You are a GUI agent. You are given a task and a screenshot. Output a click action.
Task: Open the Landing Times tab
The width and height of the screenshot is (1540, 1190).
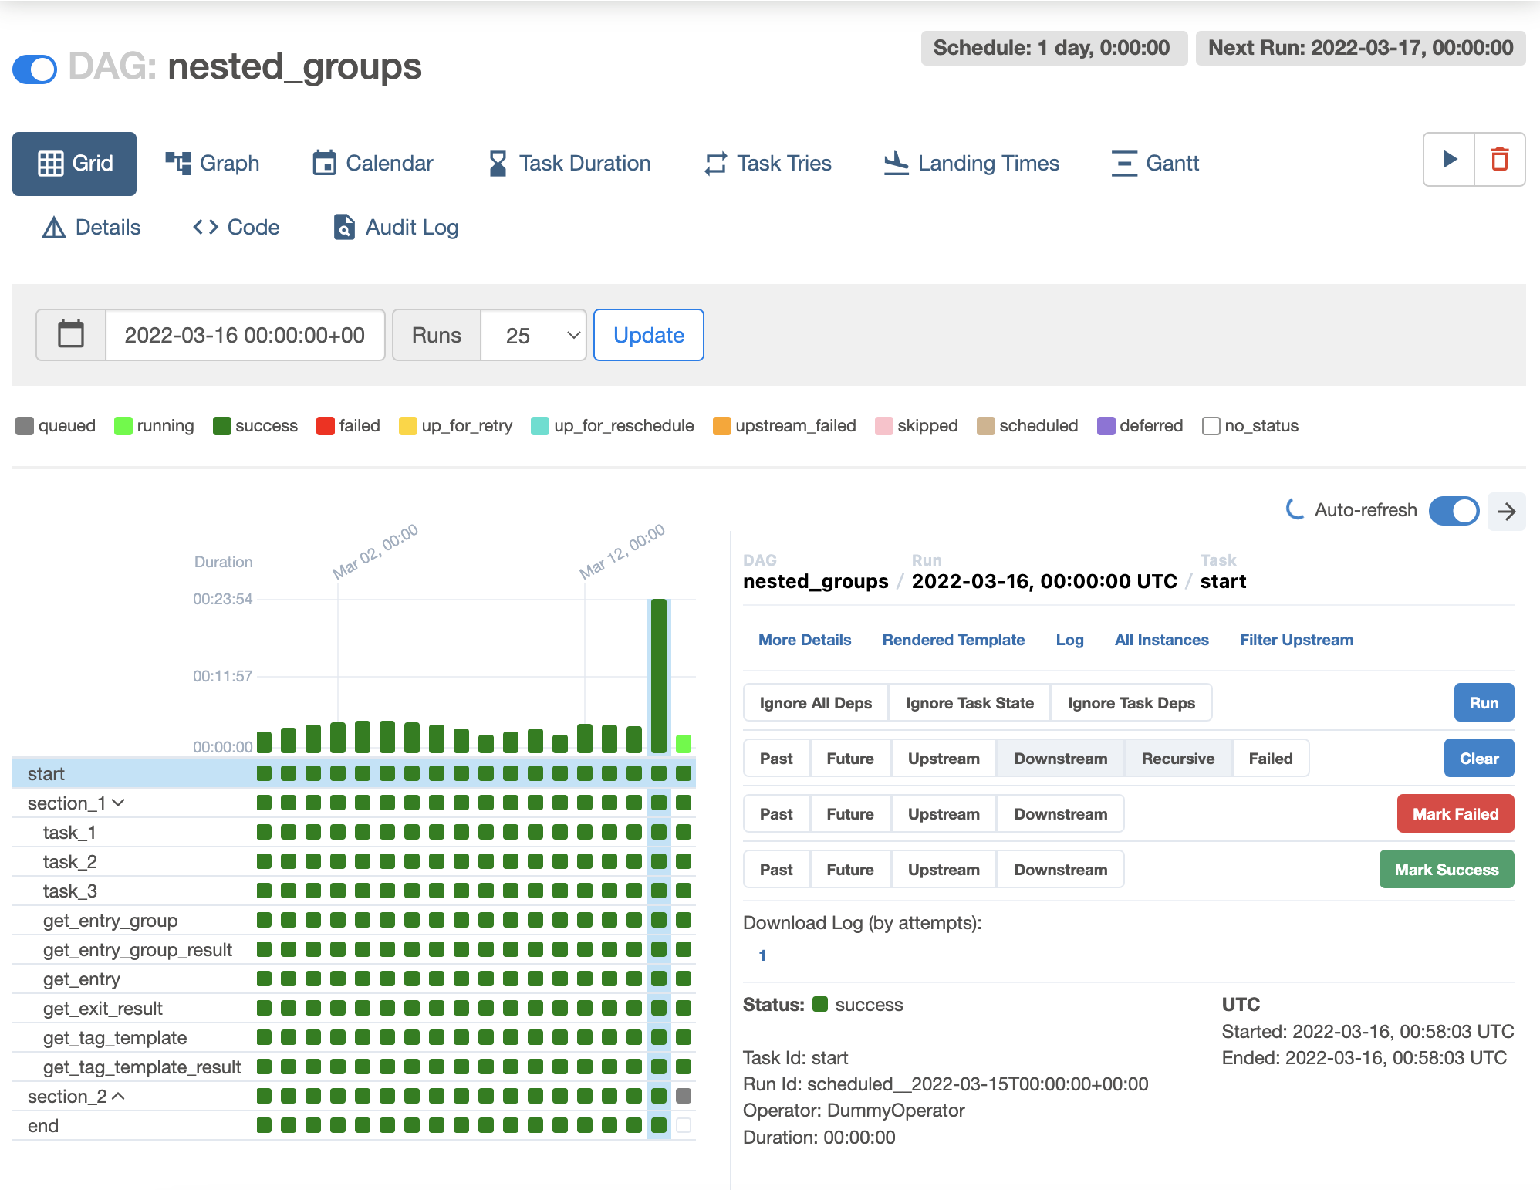(971, 163)
